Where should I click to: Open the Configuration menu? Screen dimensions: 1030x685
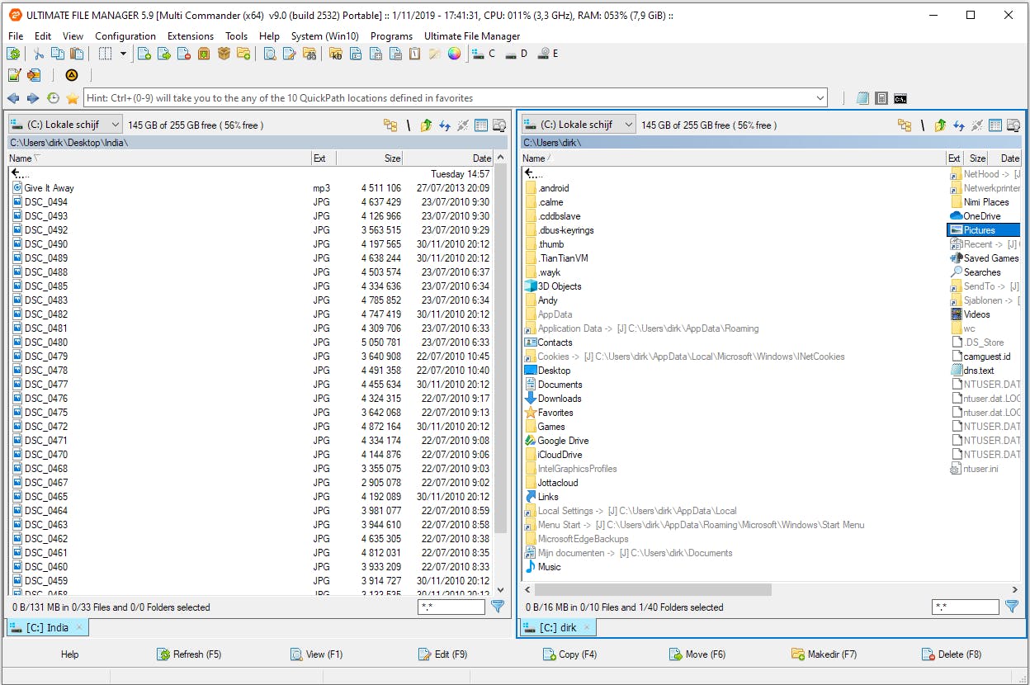(x=125, y=36)
